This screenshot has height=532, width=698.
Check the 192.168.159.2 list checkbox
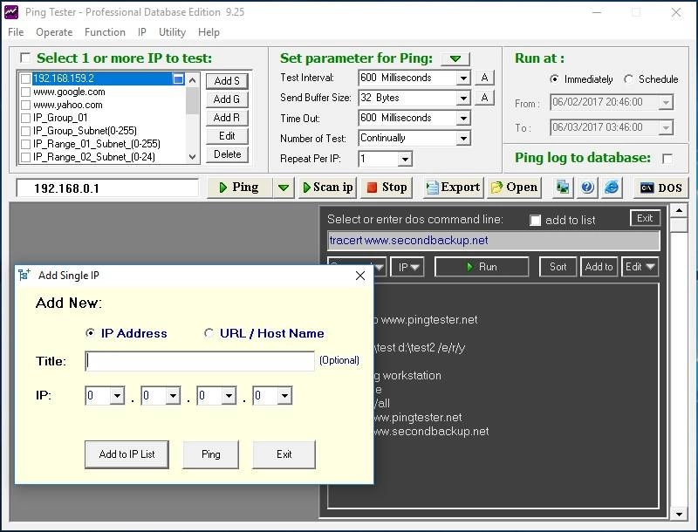click(26, 78)
